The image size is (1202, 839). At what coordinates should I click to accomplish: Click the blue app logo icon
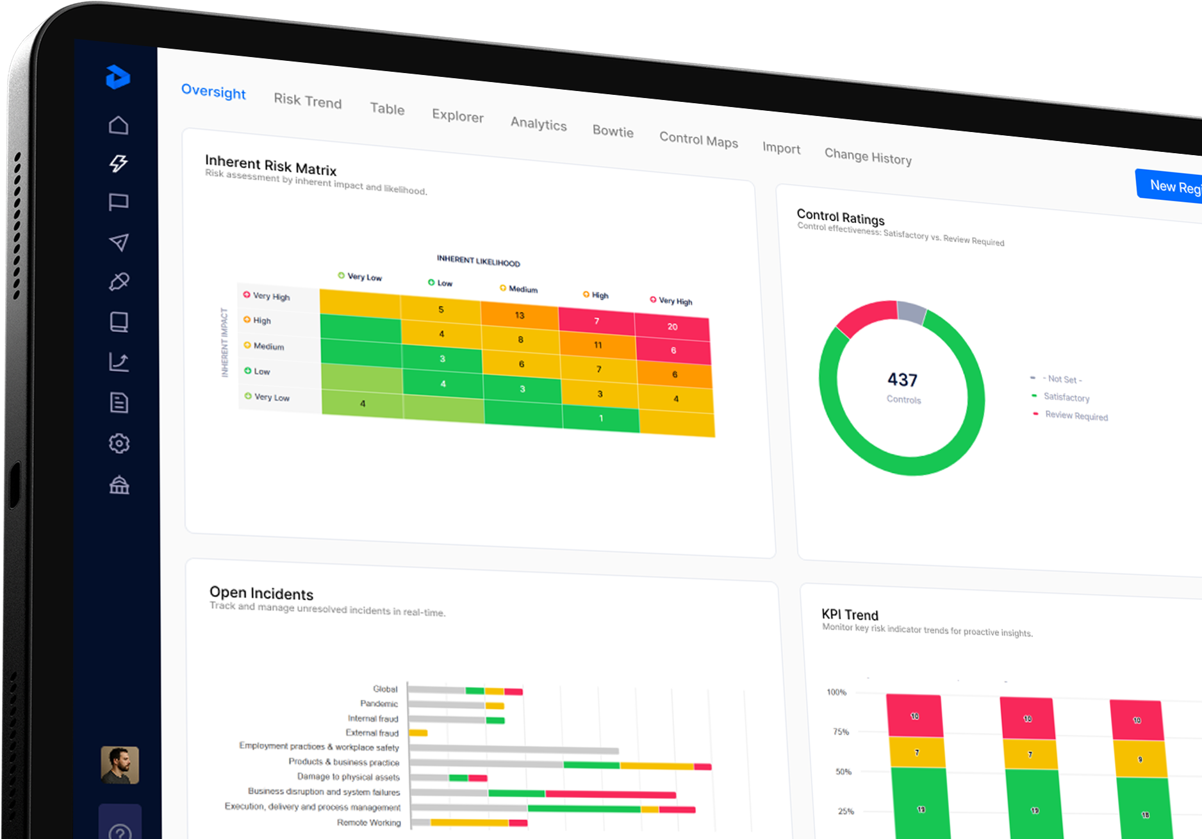pyautogui.click(x=118, y=77)
